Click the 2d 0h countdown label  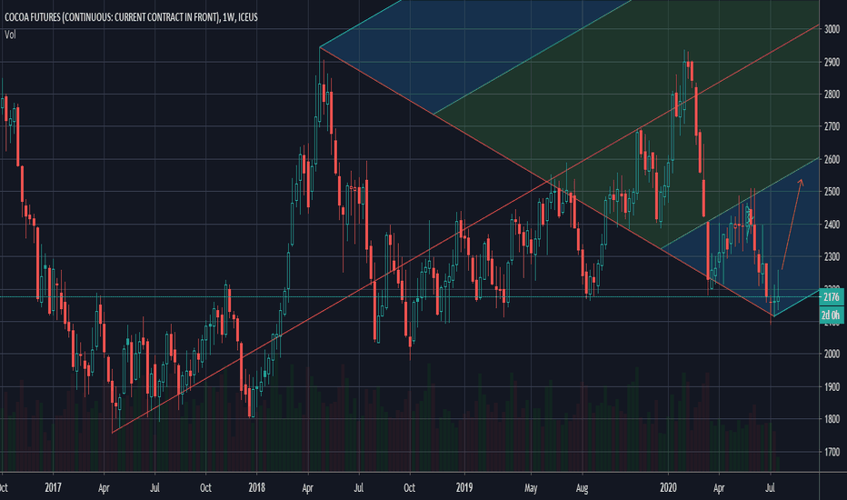coord(832,315)
